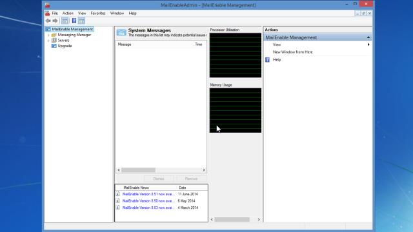This screenshot has height=232, width=413.
Task: Click right arrow of System Messages scrollbar
Action: (x=204, y=170)
